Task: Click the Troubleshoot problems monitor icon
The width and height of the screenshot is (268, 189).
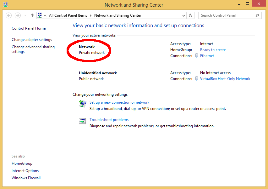Action: (x=82, y=121)
